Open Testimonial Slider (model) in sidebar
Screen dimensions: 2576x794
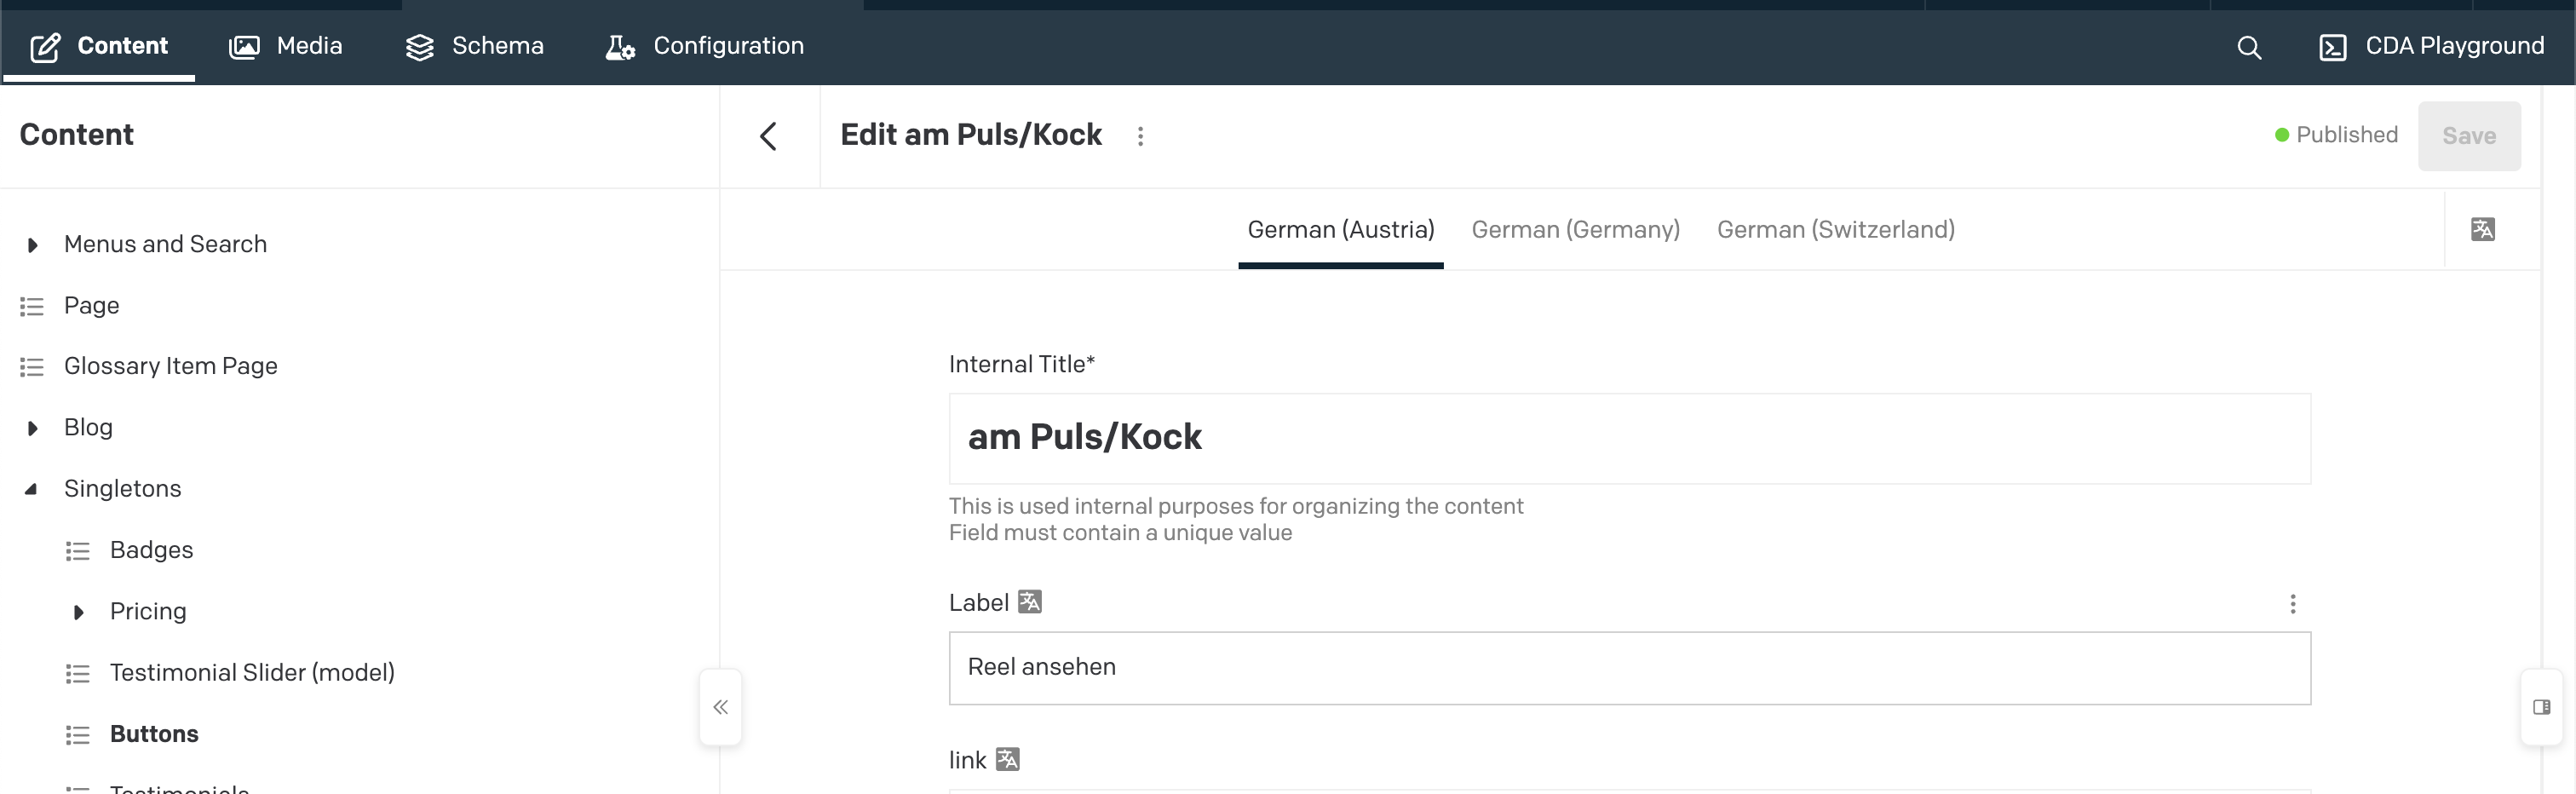pyautogui.click(x=252, y=672)
